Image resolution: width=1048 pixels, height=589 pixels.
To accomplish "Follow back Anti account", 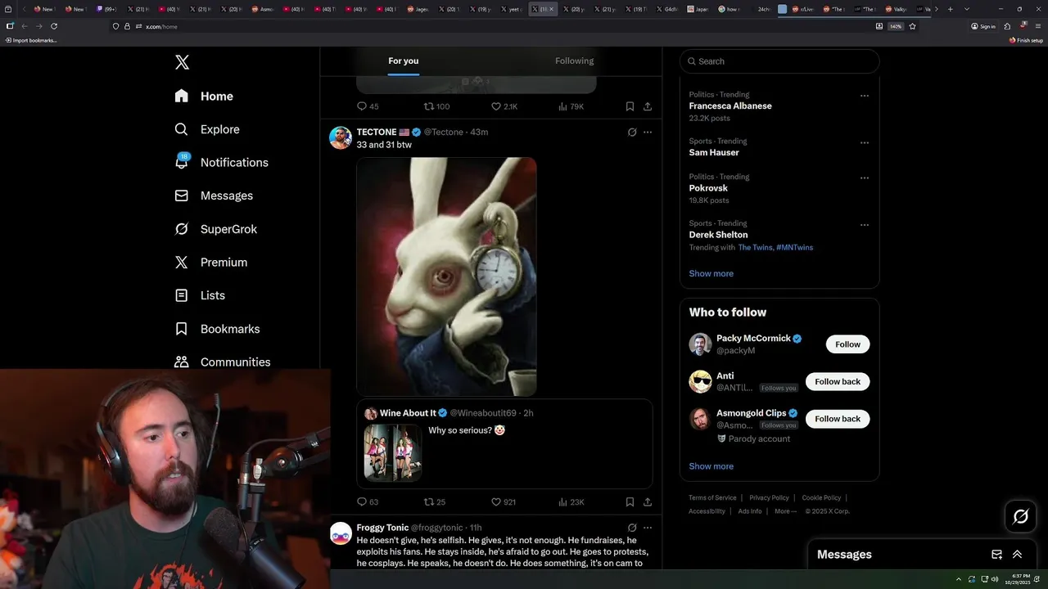I will (x=838, y=381).
